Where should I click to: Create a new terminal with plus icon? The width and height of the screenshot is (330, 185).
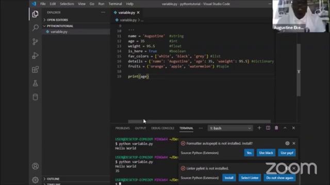[259, 128]
